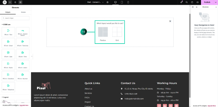This screenshot has width=218, height=107.
Task: Click the plus Add Element button
Action: (10, 2)
